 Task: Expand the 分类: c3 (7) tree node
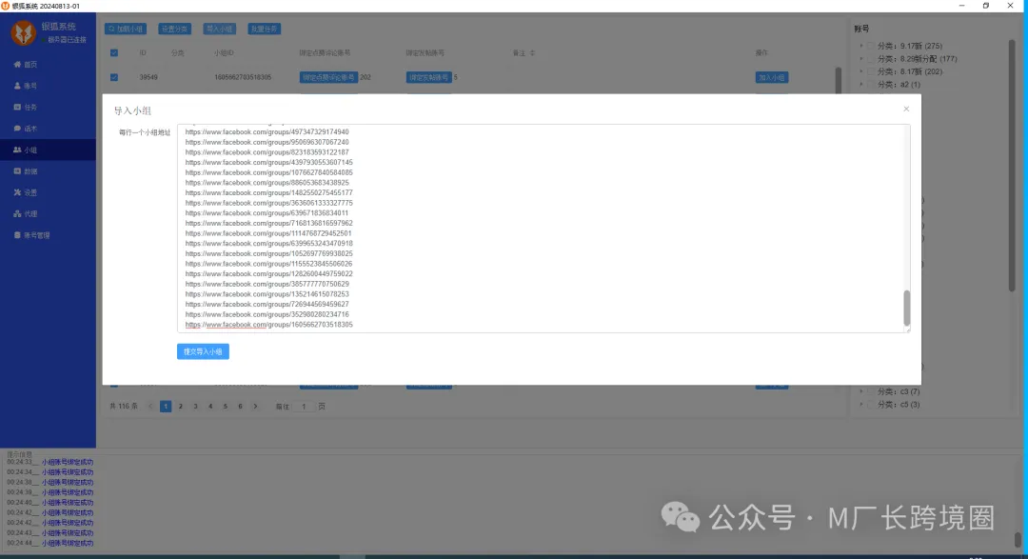point(861,391)
